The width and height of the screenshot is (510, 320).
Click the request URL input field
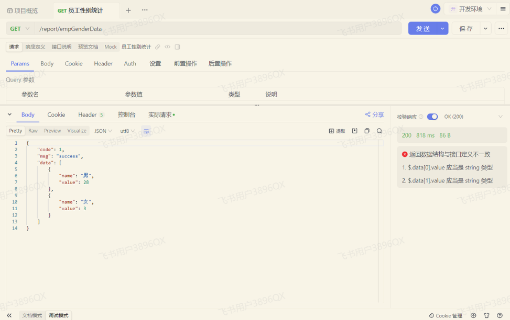coord(218,29)
